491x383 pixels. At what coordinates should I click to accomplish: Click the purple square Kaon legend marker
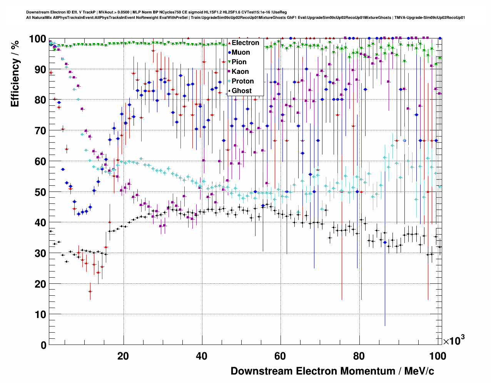click(x=229, y=72)
